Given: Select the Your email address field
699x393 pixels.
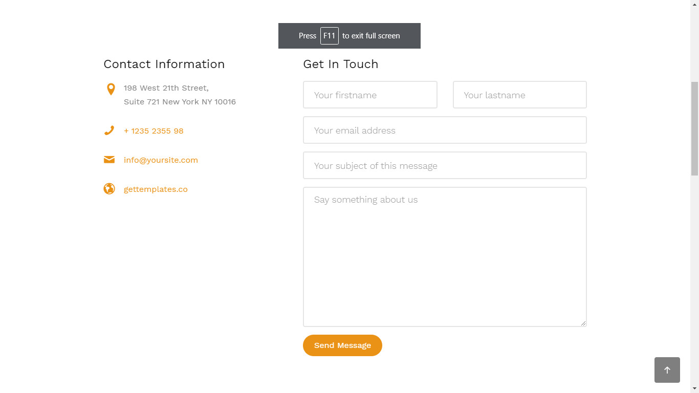Looking at the screenshot, I should (x=445, y=130).
